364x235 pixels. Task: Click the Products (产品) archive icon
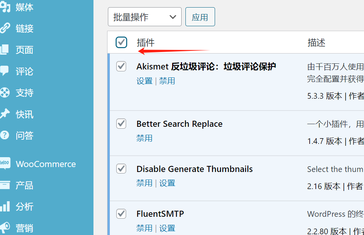[x=5, y=185]
